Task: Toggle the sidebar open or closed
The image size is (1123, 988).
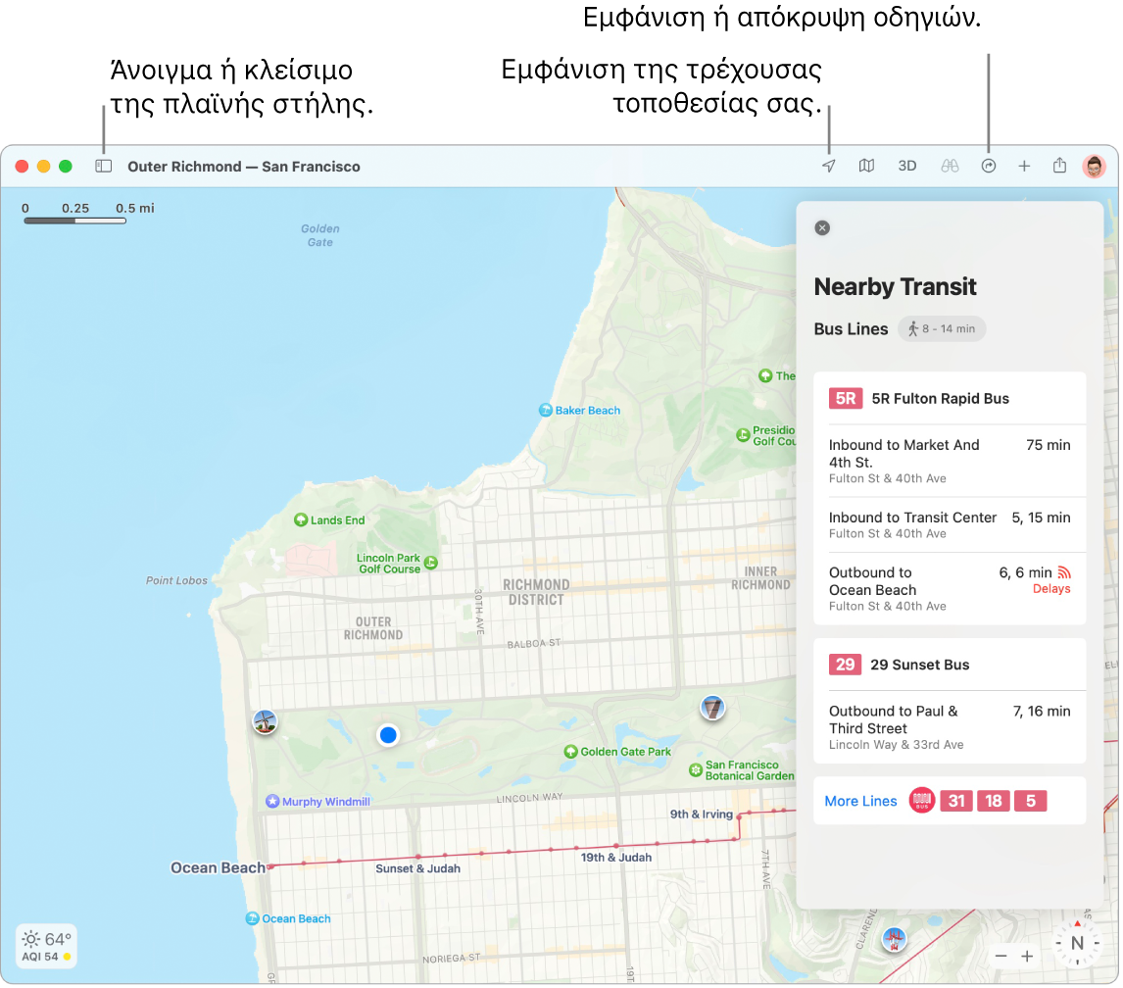Action: pyautogui.click(x=104, y=166)
